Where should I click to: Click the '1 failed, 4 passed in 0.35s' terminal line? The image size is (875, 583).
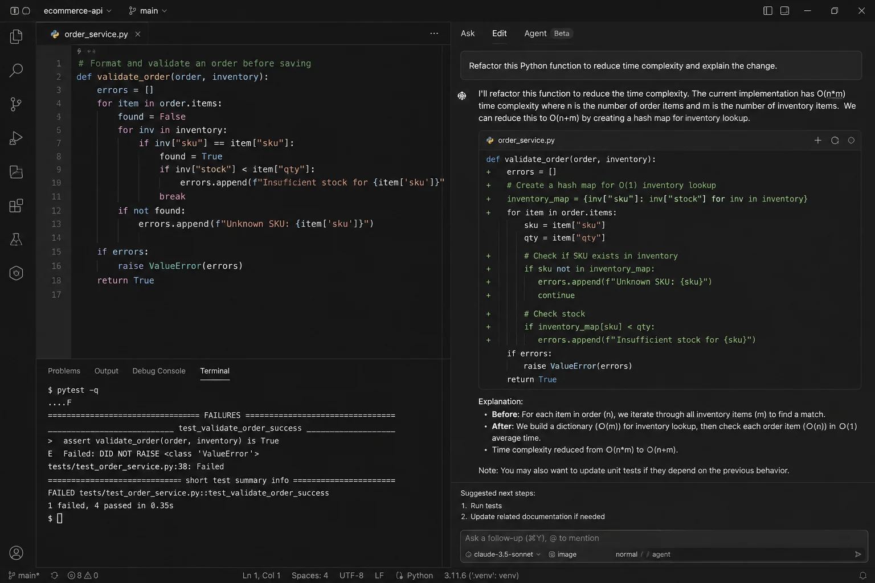[x=111, y=506]
